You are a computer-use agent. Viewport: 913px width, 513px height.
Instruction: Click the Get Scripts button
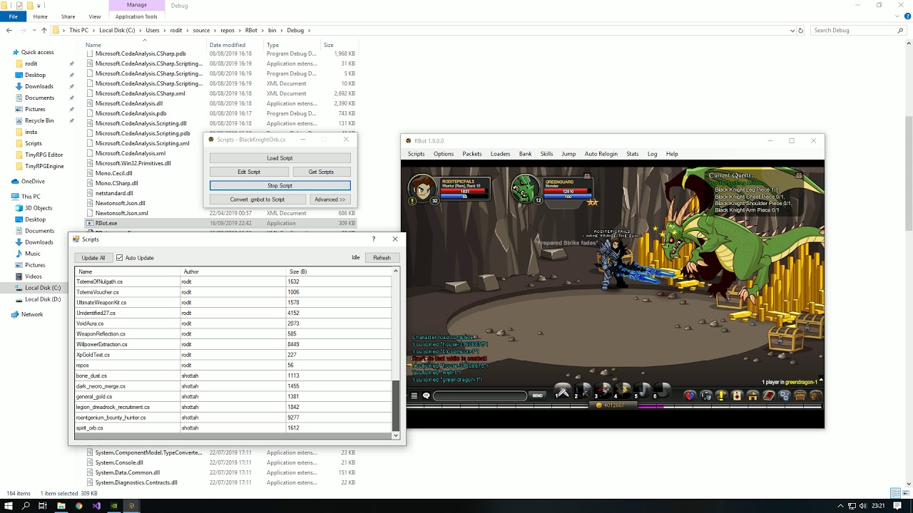321,172
